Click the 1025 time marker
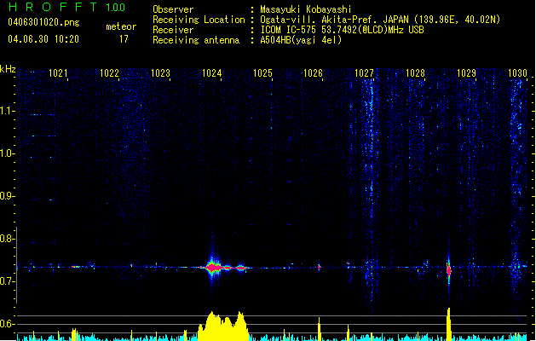Image resolution: width=536 pixels, height=341 pixels. pyautogui.click(x=262, y=73)
